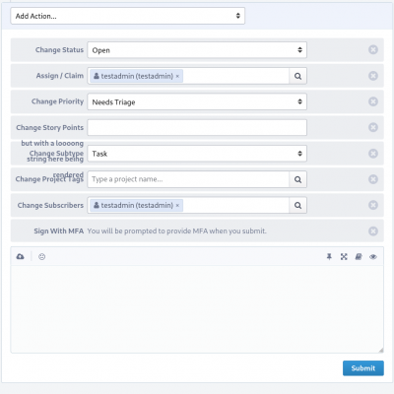Toggle comment preview eye icon
This screenshot has height=394, width=394.
[373, 257]
